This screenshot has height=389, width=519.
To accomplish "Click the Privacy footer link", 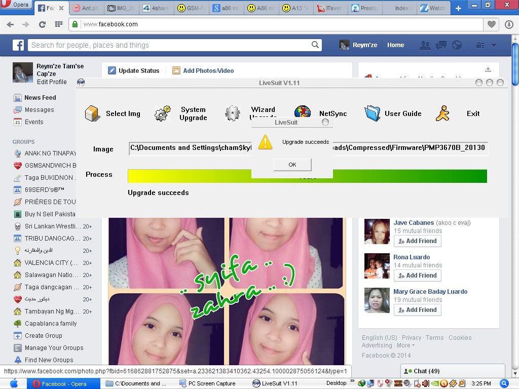I will 412,338.
